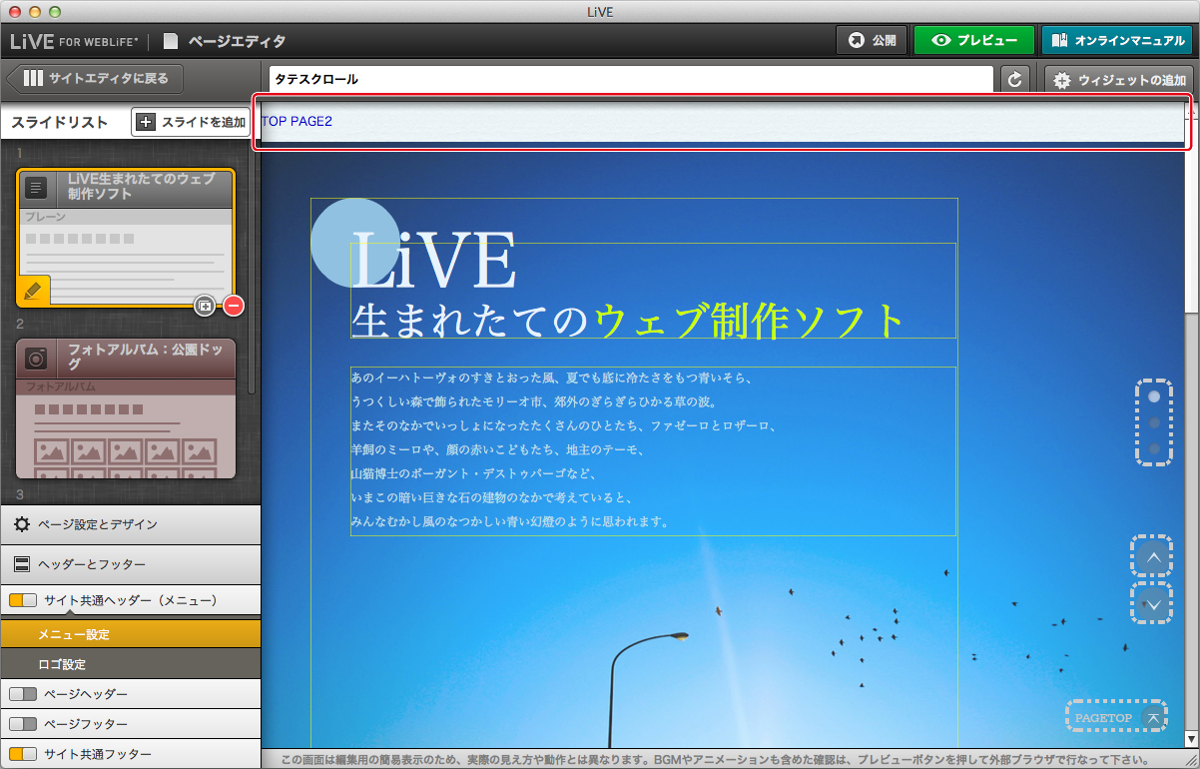
Task: Click the second slide navigation dot
Action: coord(1154,422)
